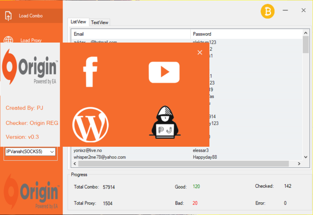Open the WordPress logo link
313x215 pixels.
(91, 125)
